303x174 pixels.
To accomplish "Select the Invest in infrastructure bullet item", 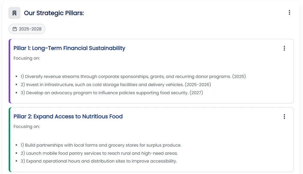I will pos(116,85).
